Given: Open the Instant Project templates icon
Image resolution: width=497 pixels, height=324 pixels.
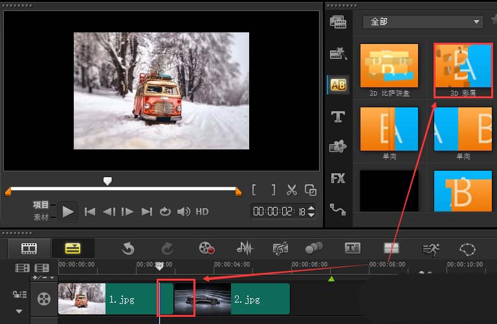Looking at the screenshot, I should [x=338, y=54].
